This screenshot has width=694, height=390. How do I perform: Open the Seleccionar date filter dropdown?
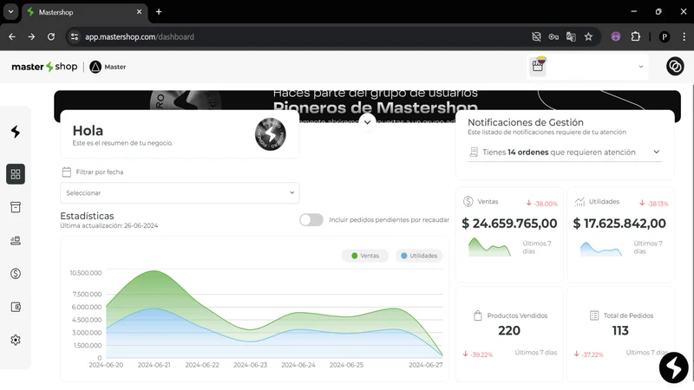(x=180, y=192)
